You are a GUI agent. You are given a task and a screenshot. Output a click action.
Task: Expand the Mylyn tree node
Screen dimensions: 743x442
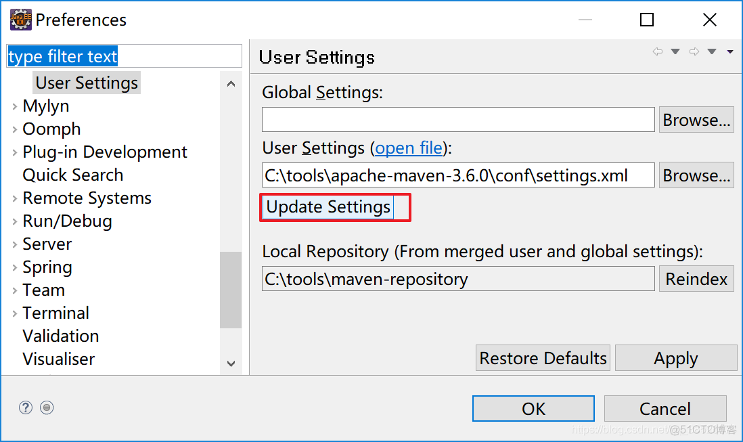click(15, 106)
